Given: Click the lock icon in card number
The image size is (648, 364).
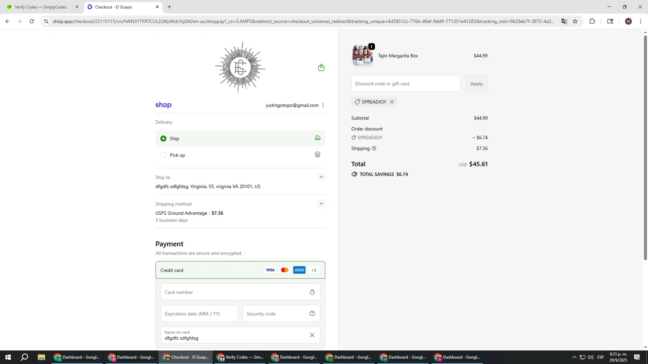Looking at the screenshot, I should 312,292.
